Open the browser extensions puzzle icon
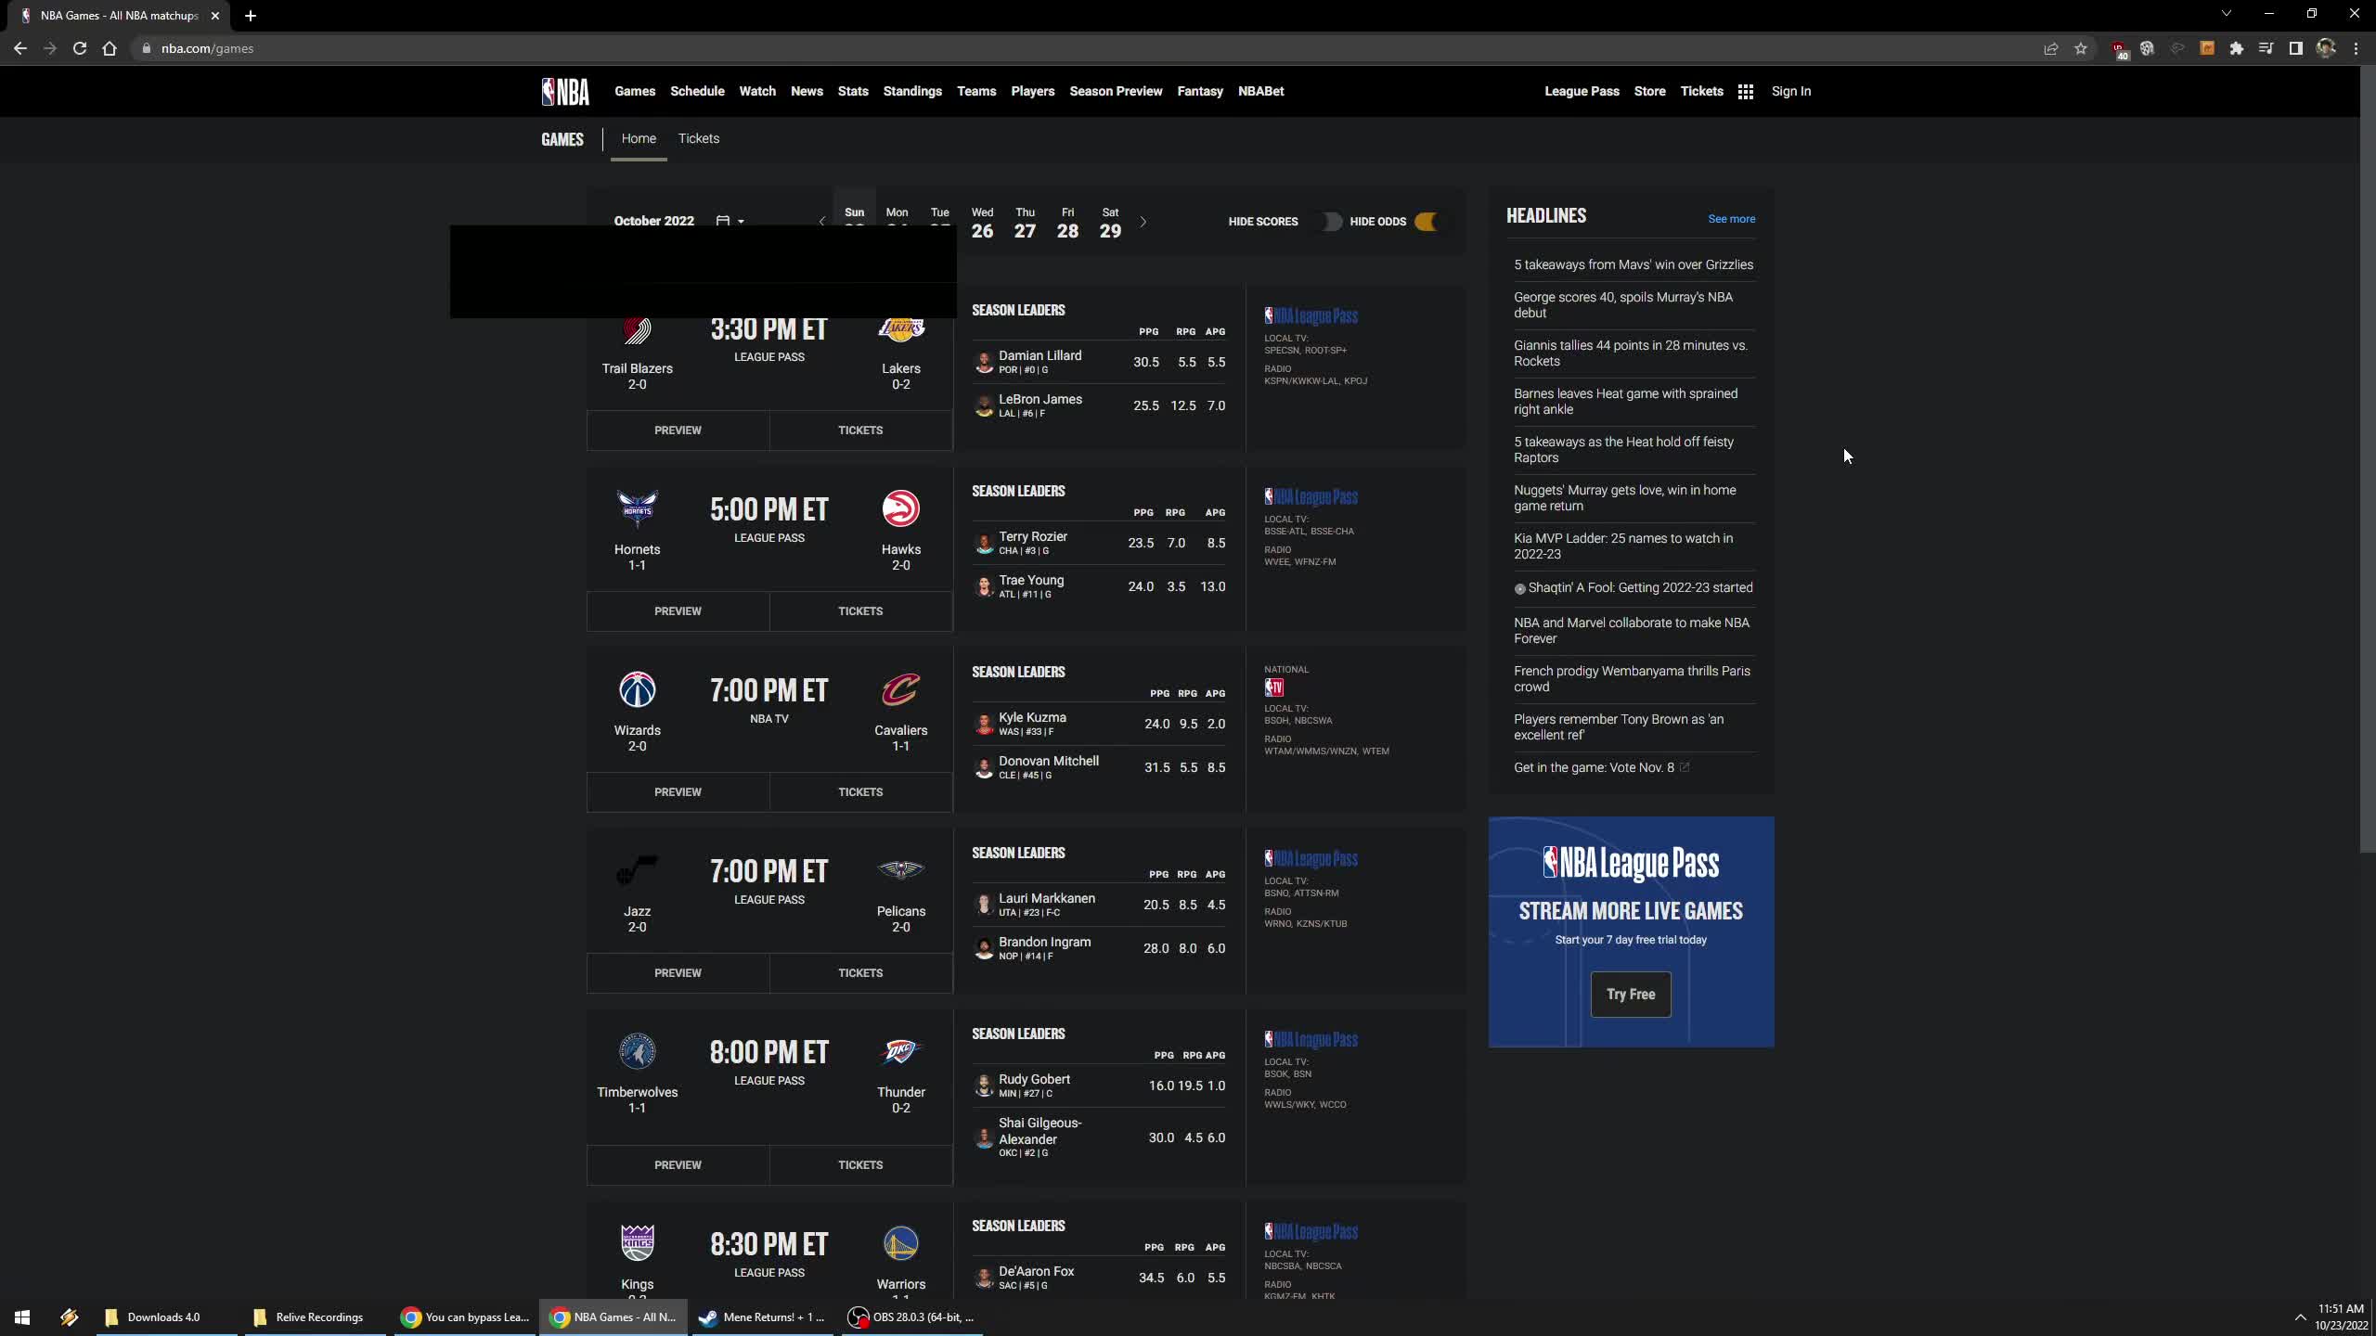The width and height of the screenshot is (2376, 1336). [2237, 48]
